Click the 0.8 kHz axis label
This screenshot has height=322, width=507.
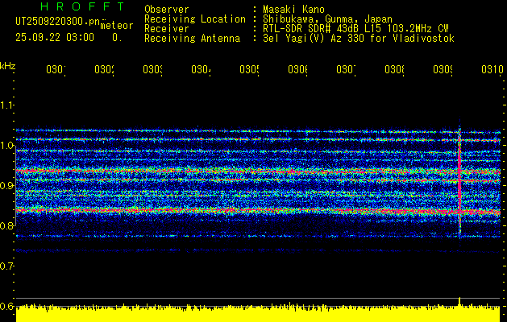pyautogui.click(x=6, y=225)
